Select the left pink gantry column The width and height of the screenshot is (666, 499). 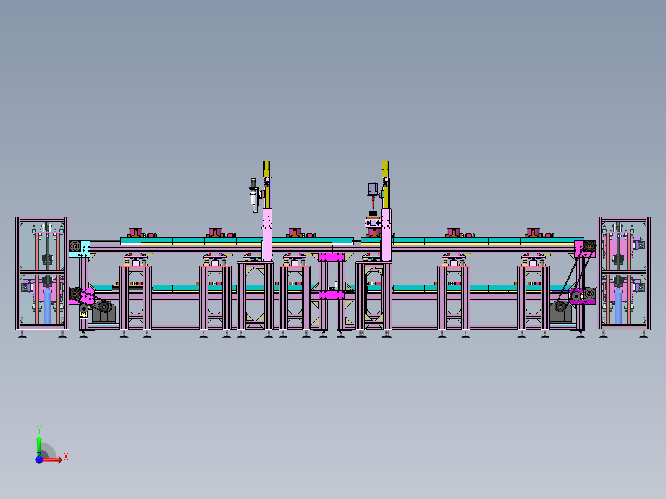point(267,235)
